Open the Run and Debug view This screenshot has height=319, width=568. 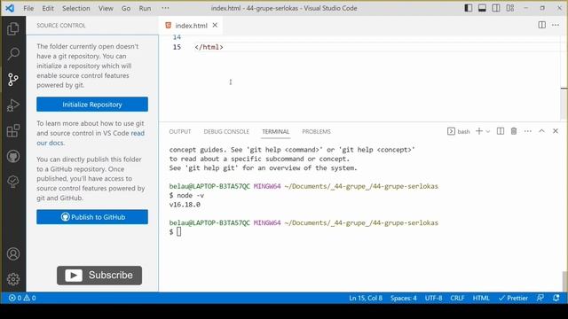tap(13, 105)
